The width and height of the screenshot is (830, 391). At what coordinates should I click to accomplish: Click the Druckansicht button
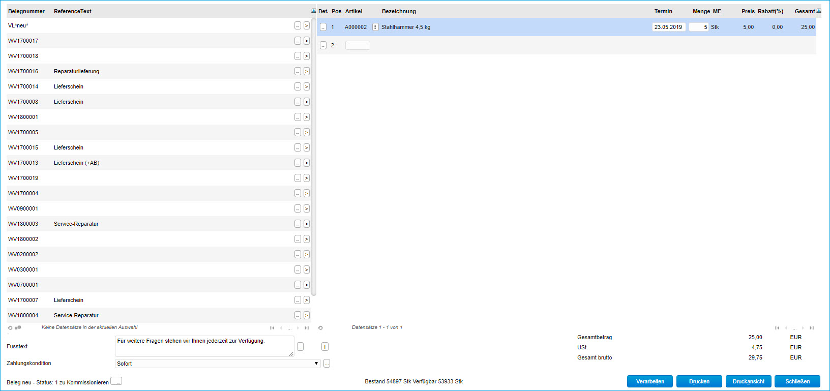748,381
